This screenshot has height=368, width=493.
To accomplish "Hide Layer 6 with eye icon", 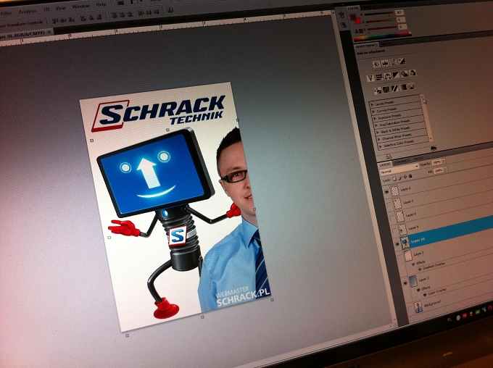I will pyautogui.click(x=387, y=192).
